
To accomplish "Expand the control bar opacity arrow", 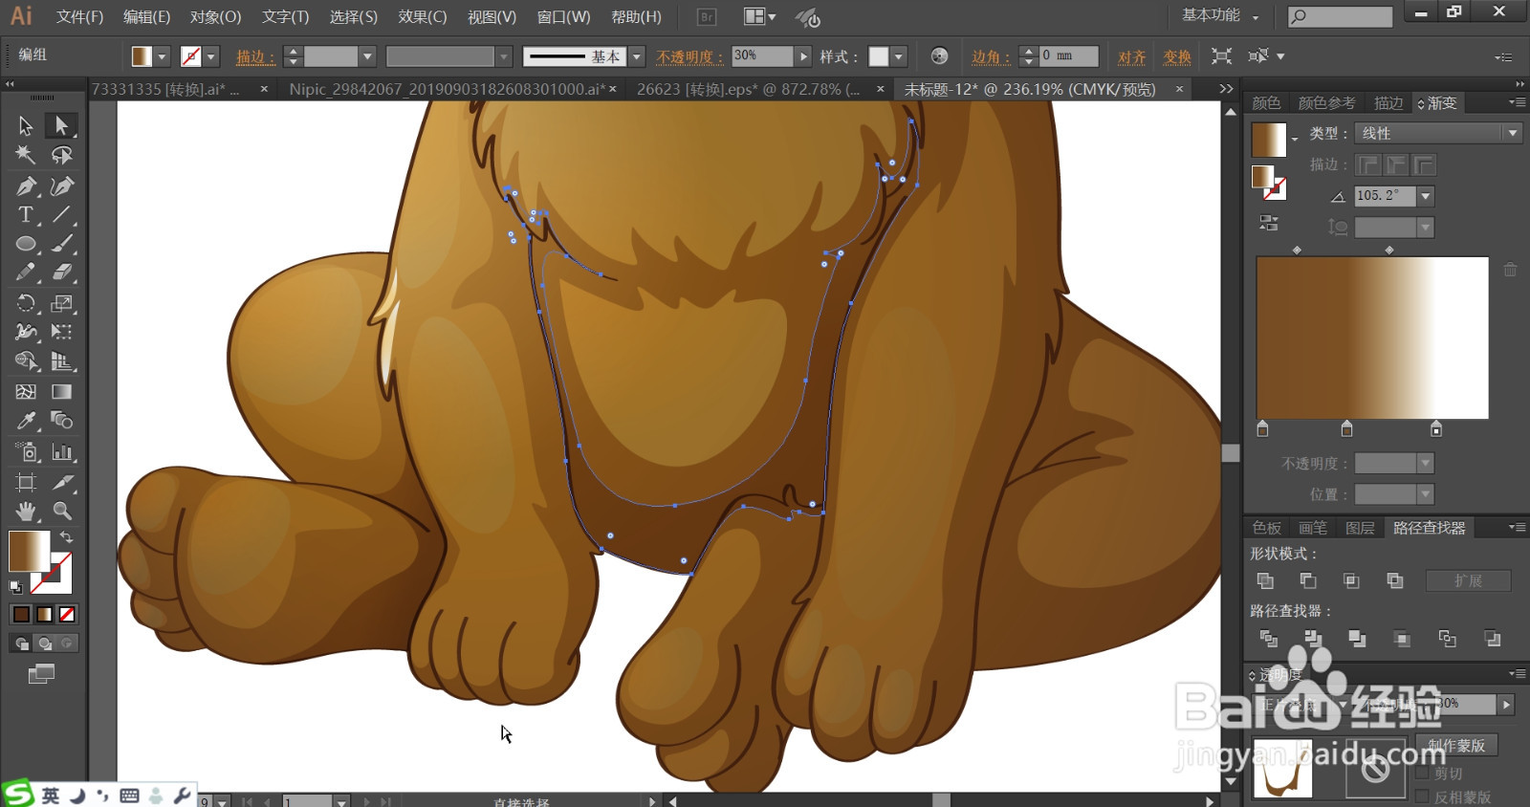I will click(803, 56).
